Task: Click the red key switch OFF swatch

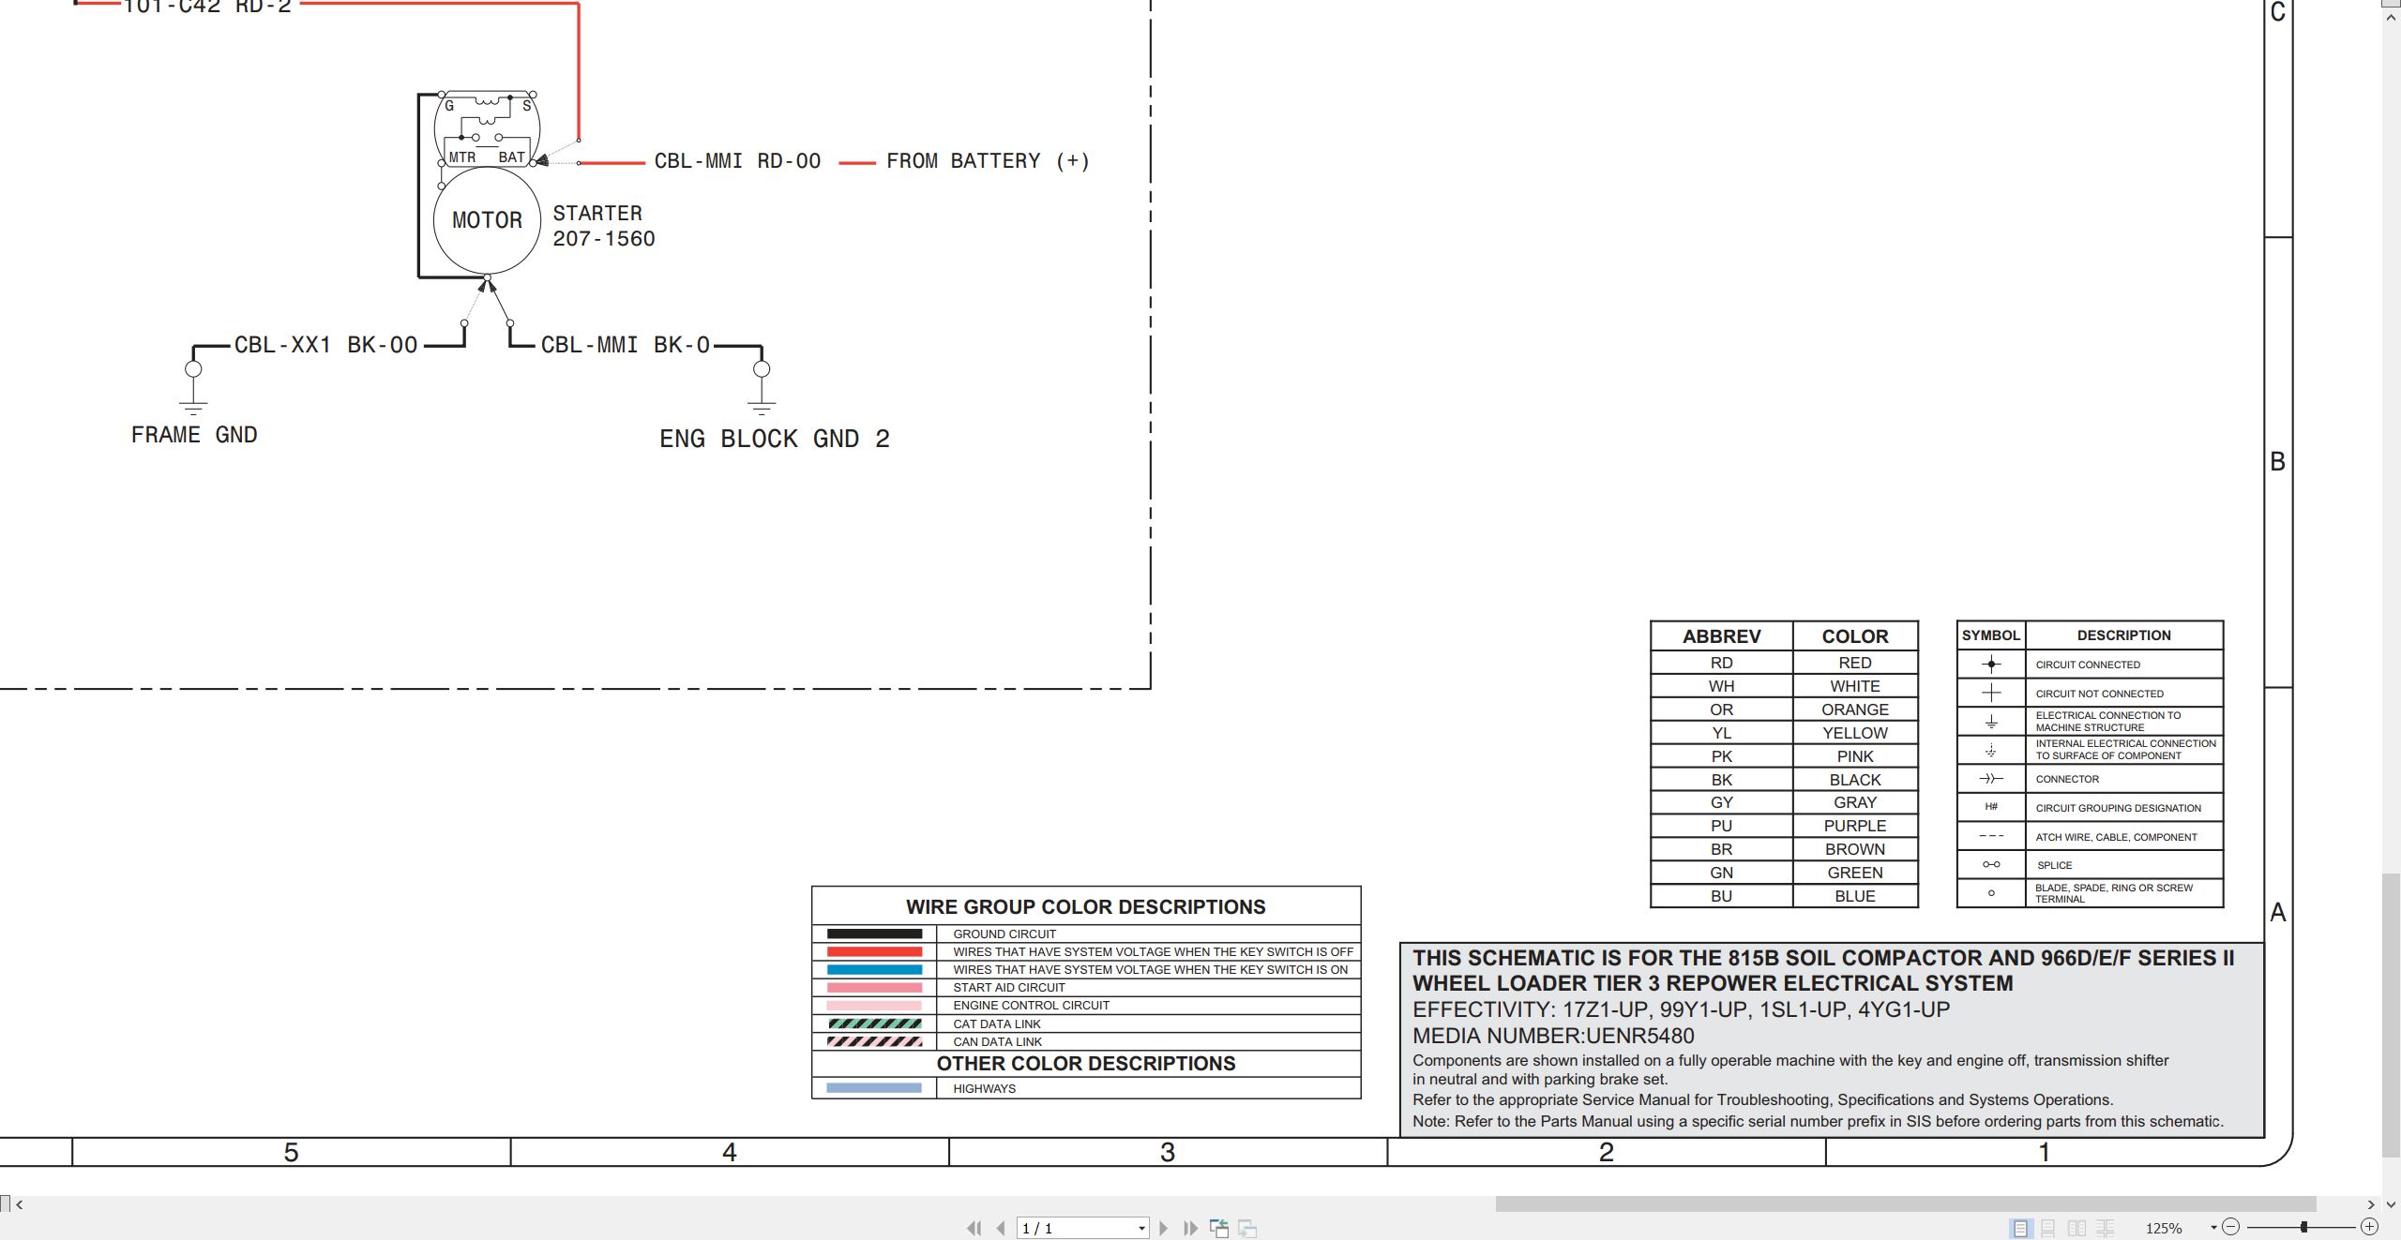Action: (874, 951)
